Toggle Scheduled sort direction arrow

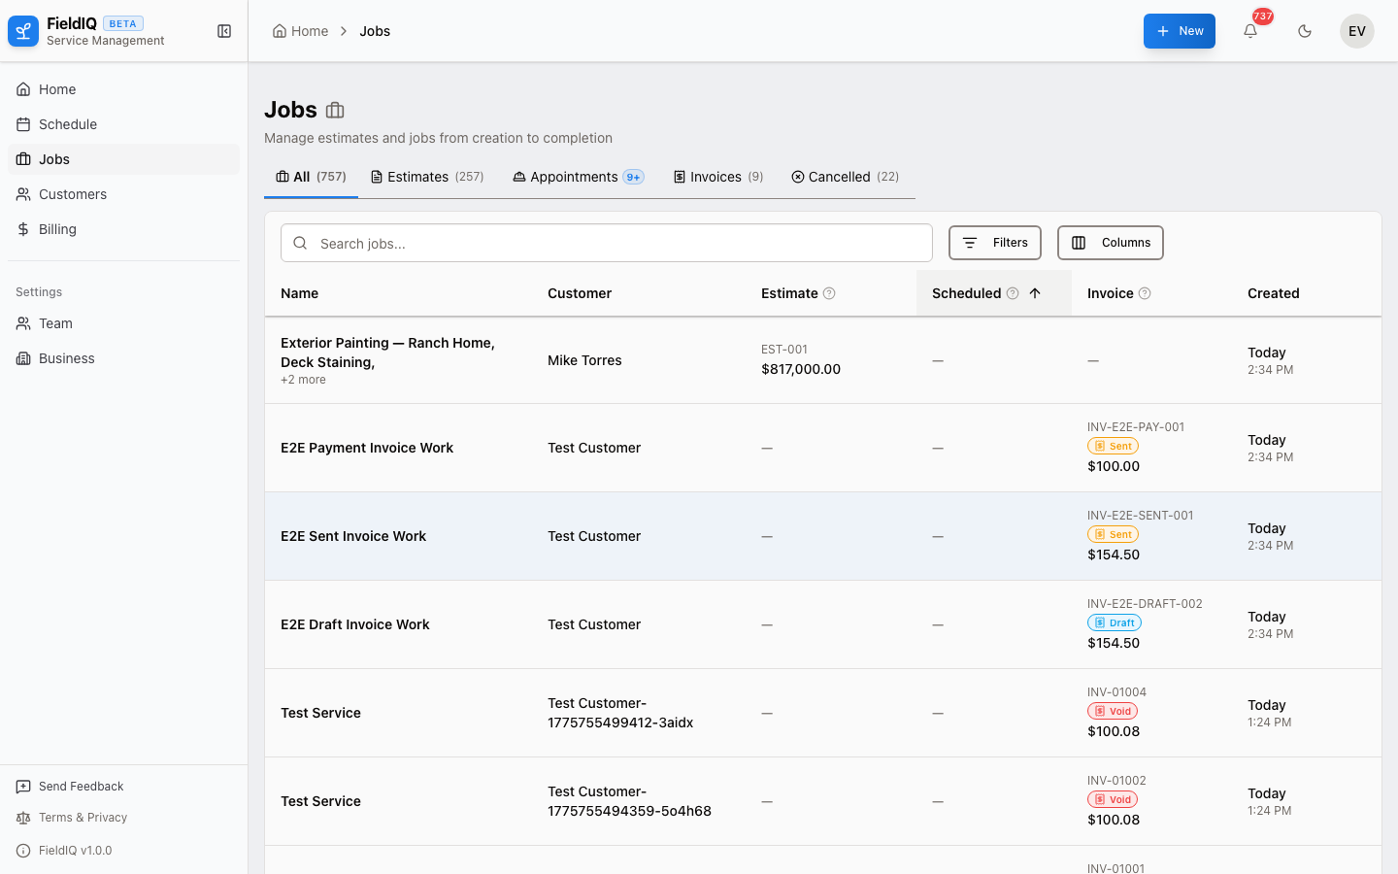[x=1035, y=293]
